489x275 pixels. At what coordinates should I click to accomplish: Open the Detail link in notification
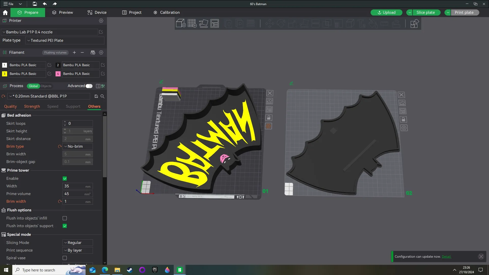446,257
